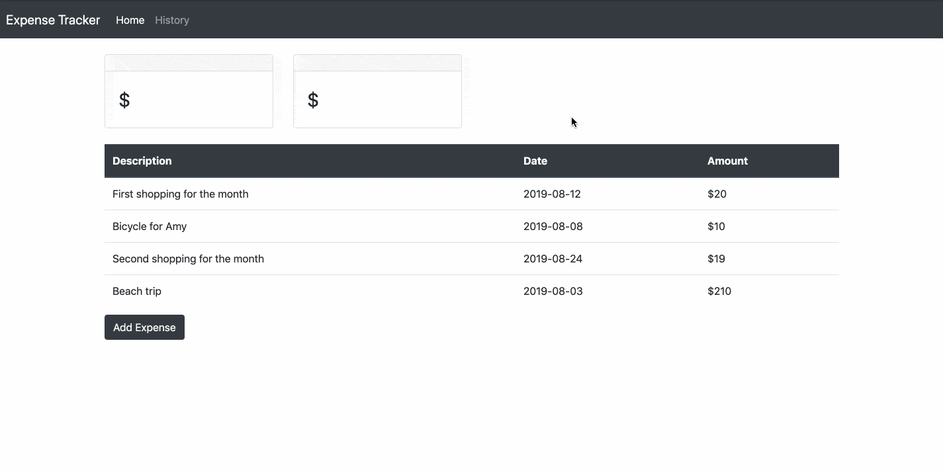Click the dollar icon on the second summary card
This screenshot has width=943, height=474.
312,100
